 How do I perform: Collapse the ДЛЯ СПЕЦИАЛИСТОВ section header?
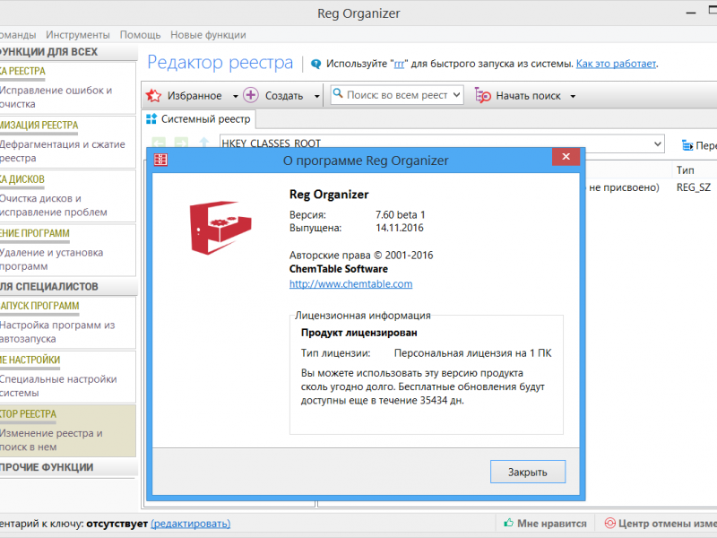(x=69, y=286)
